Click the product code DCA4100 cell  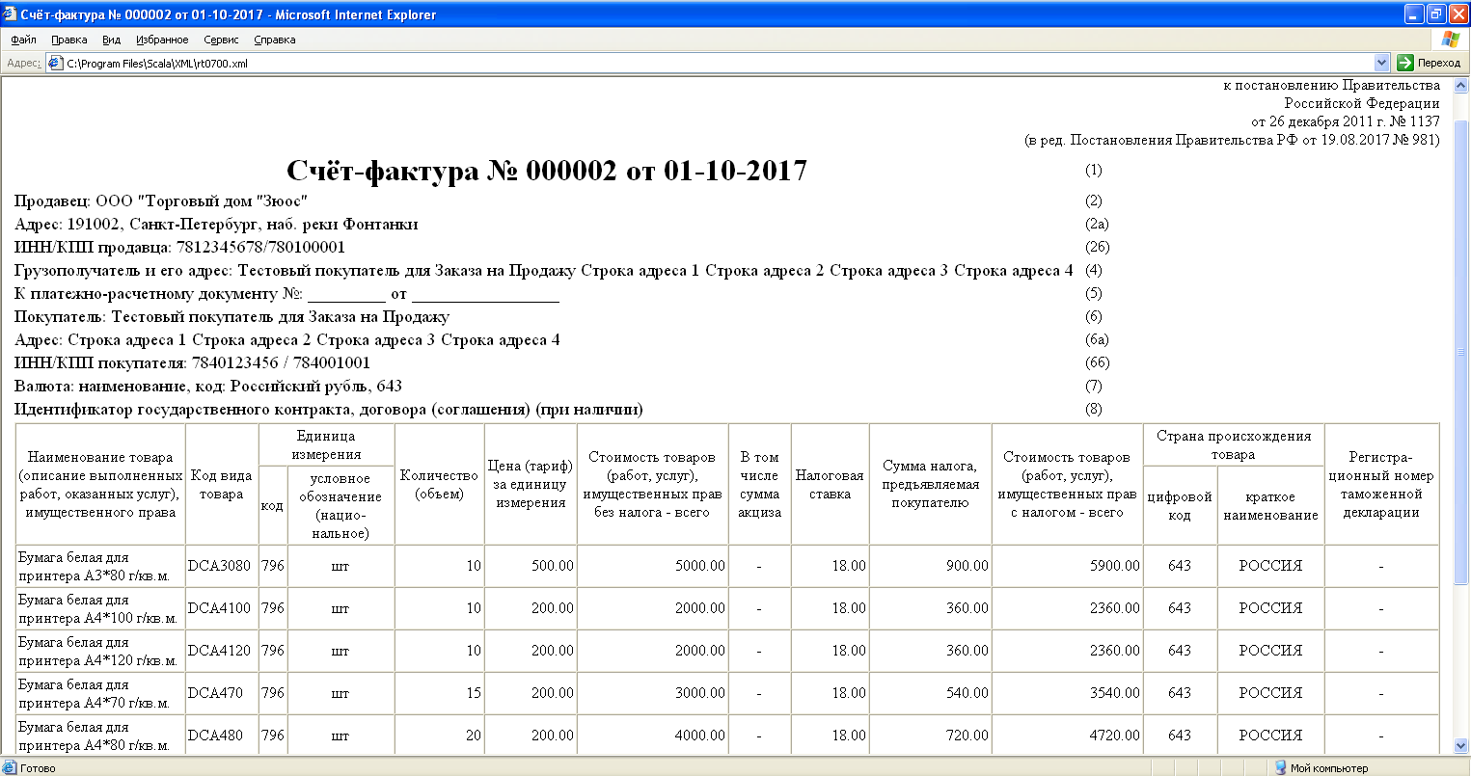(222, 608)
